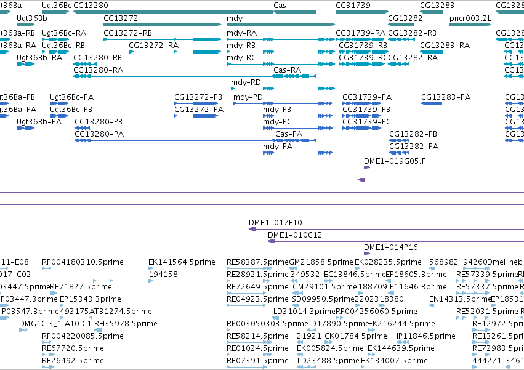The width and height of the screenshot is (524, 370).
Task: Click the CG31739-PC protein label
Action: click(x=366, y=122)
